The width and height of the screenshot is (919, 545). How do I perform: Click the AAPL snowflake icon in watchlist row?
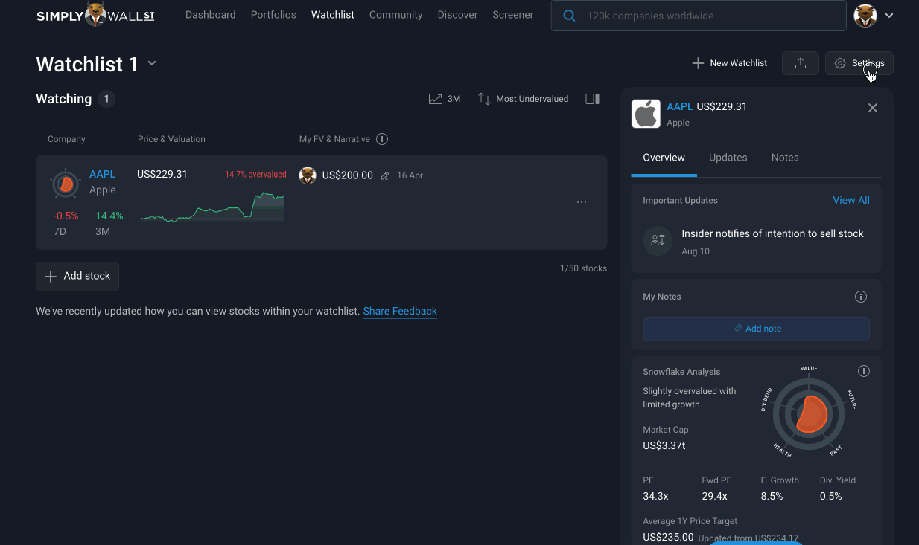click(x=66, y=184)
